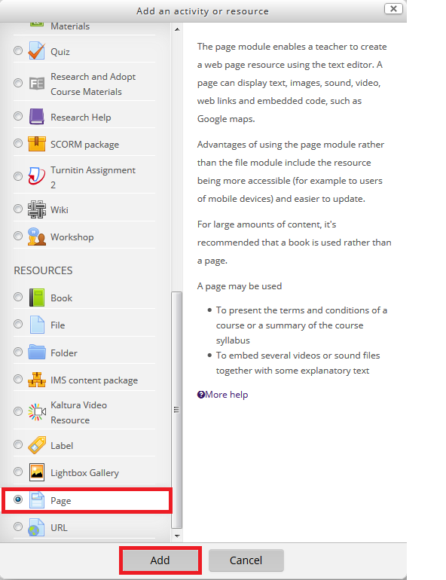Image resolution: width=446 pixels, height=580 pixels.
Task: Select the Folder radio button
Action: (x=18, y=352)
